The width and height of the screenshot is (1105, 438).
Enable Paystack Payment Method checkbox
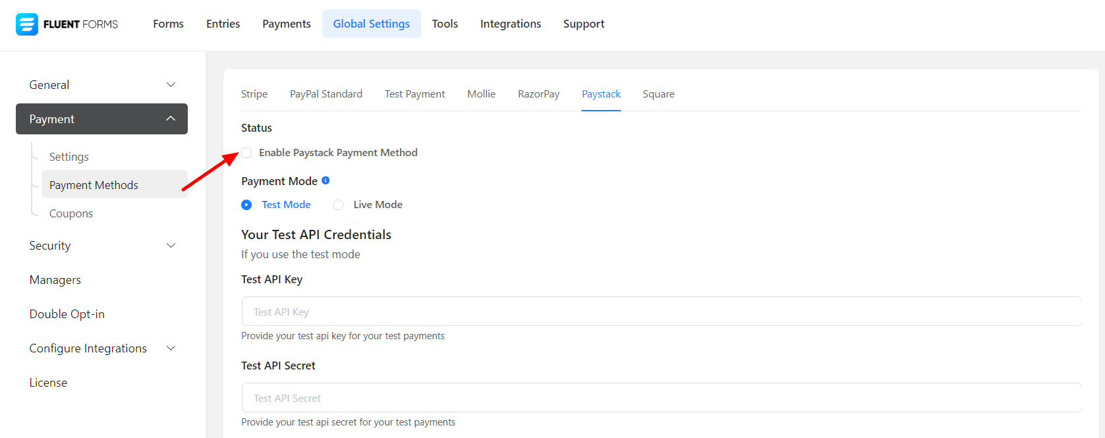[246, 153]
